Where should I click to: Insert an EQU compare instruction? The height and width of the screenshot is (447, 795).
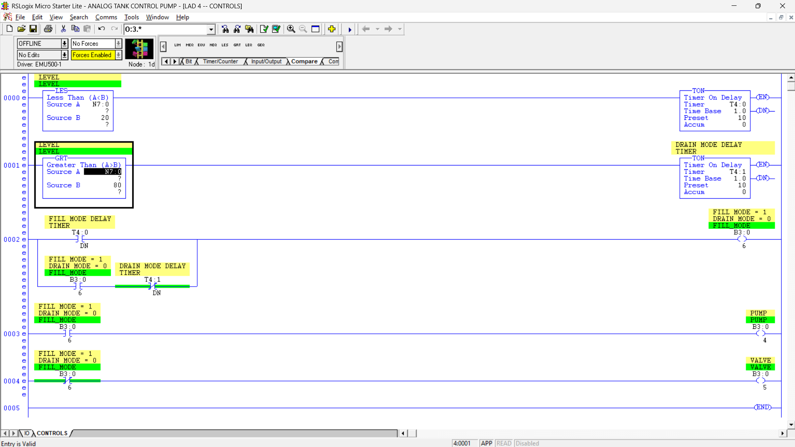tap(201, 45)
